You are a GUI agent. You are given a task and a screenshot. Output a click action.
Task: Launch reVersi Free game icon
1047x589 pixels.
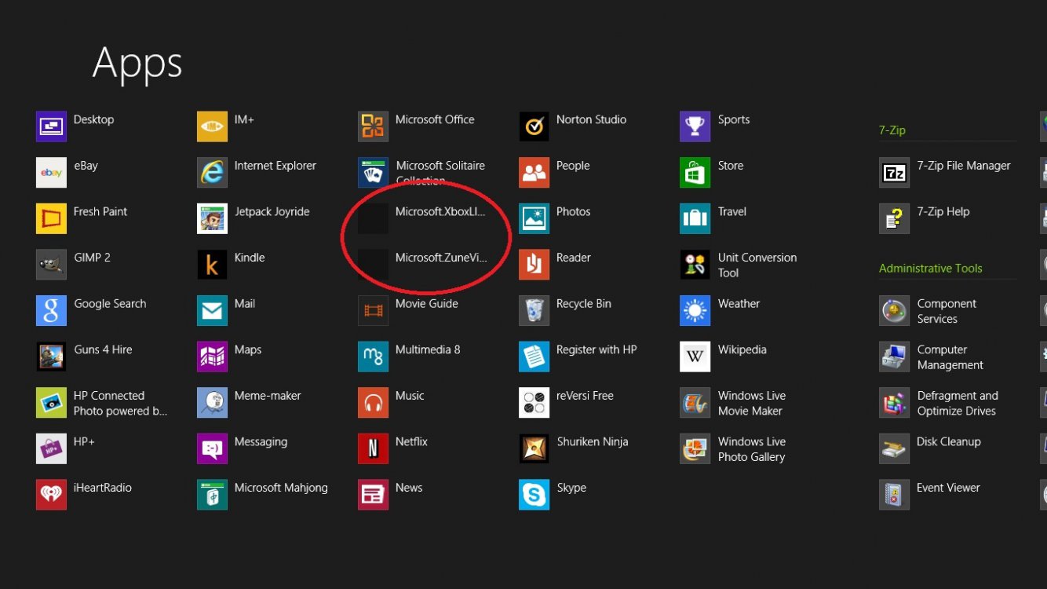534,403
